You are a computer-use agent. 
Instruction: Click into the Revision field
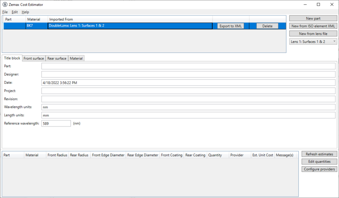point(188,99)
